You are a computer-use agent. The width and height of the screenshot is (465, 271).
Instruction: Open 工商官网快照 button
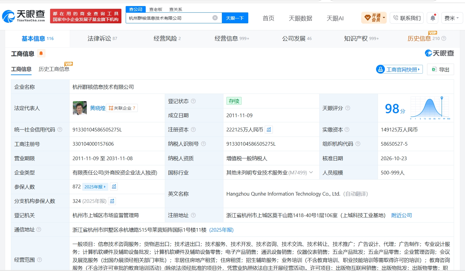[x=399, y=69]
